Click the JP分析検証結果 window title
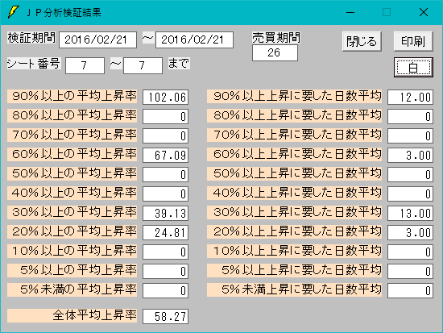Image resolution: width=443 pixels, height=333 pixels. coord(64,13)
